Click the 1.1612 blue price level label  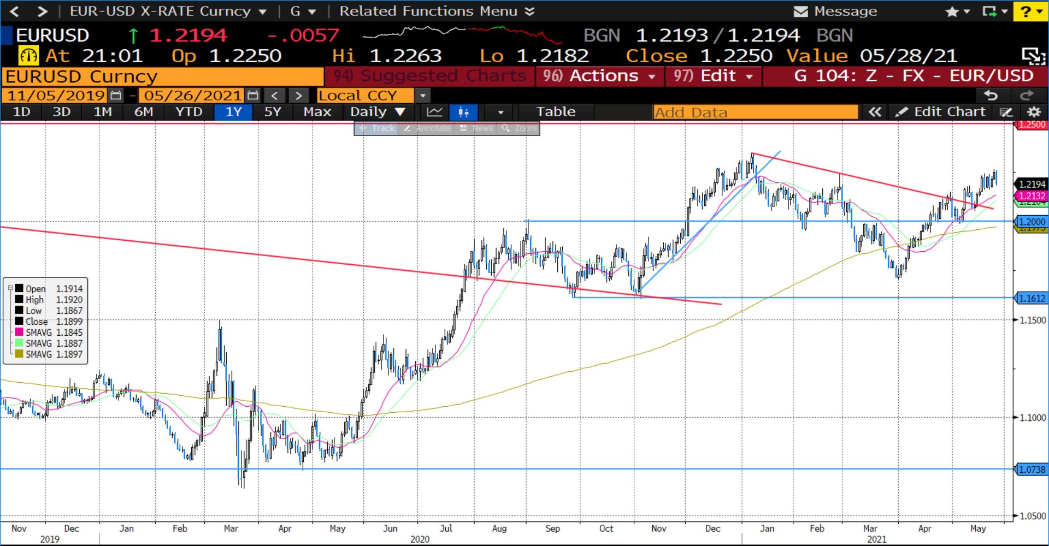pyautogui.click(x=1032, y=298)
